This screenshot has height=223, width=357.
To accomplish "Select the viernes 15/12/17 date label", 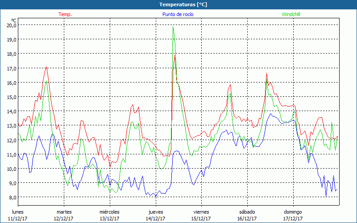I will coord(201,215).
